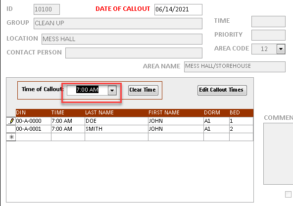Image resolution: width=293 pixels, height=206 pixels.
Task: Select the record selector for 00-A-0001
Action: (x=11, y=129)
